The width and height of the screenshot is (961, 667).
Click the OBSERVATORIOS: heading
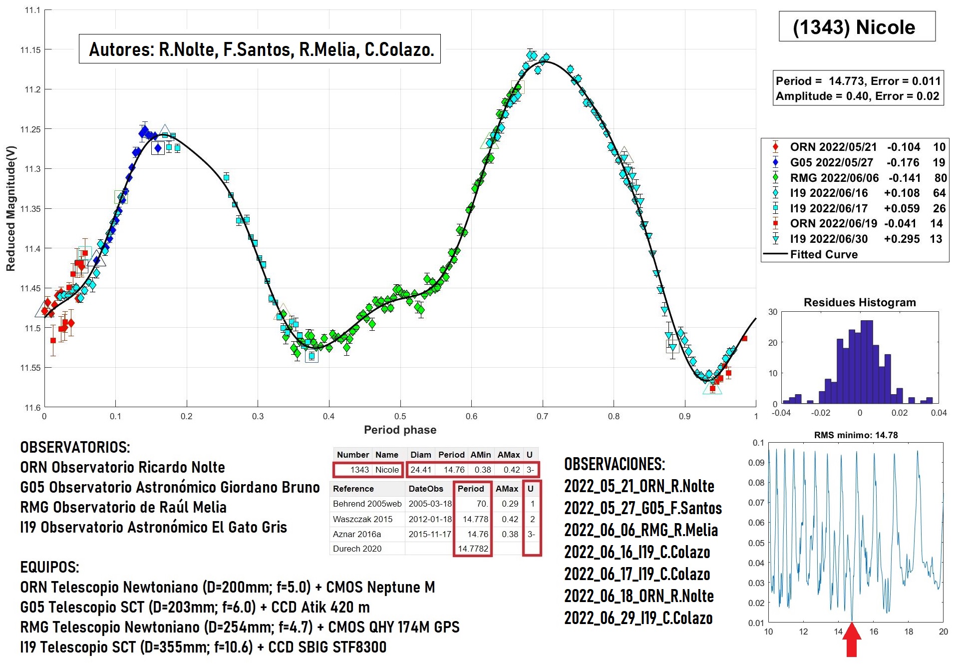[75, 447]
